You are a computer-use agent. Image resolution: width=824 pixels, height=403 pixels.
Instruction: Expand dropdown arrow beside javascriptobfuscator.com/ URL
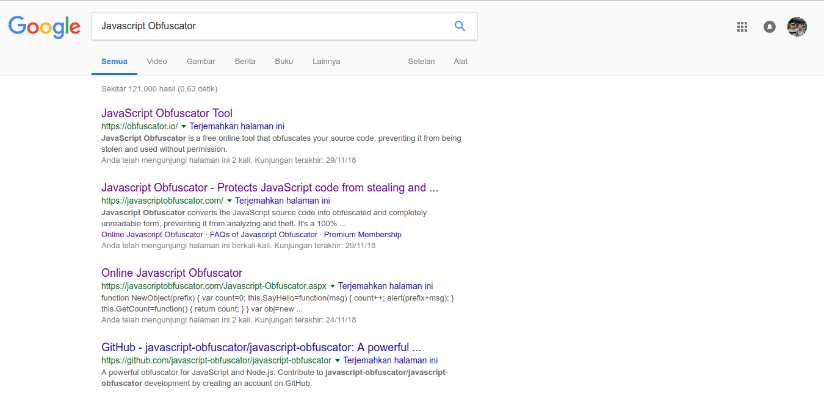point(229,201)
